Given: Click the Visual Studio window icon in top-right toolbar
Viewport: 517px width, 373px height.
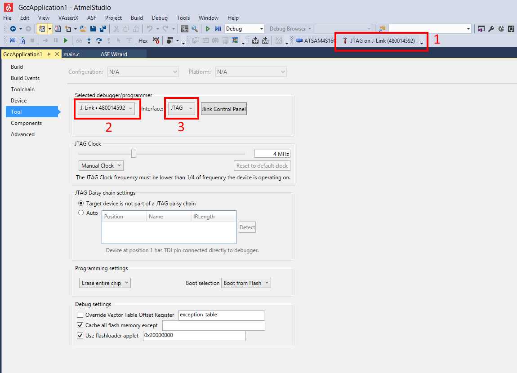Looking at the screenshot, I should click(481, 29).
